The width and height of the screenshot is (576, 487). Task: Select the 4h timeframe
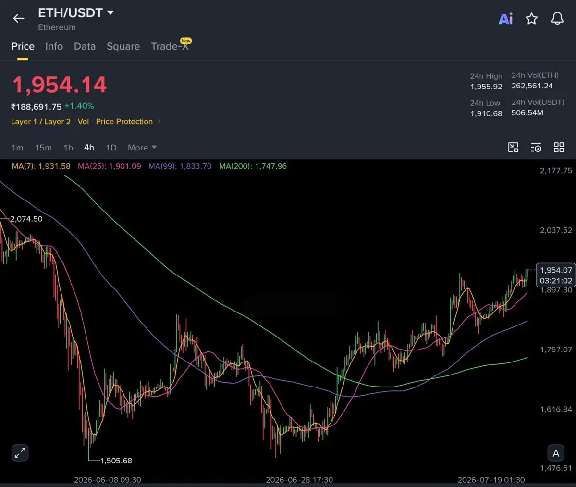tap(89, 148)
